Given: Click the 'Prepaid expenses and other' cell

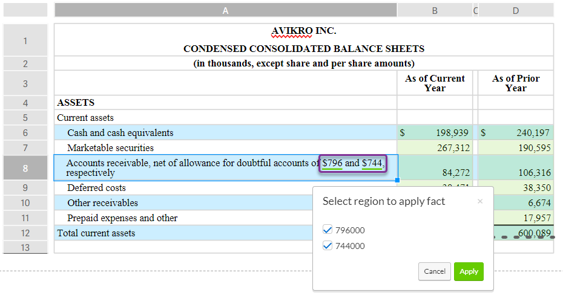Looking at the screenshot, I should [183, 218].
